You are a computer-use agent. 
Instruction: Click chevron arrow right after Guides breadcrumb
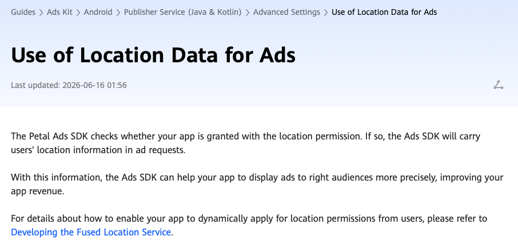pyautogui.click(x=41, y=13)
